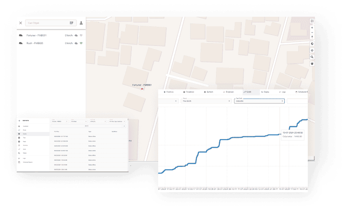Open the Logs tab
The image size is (346, 209).
(282, 91)
